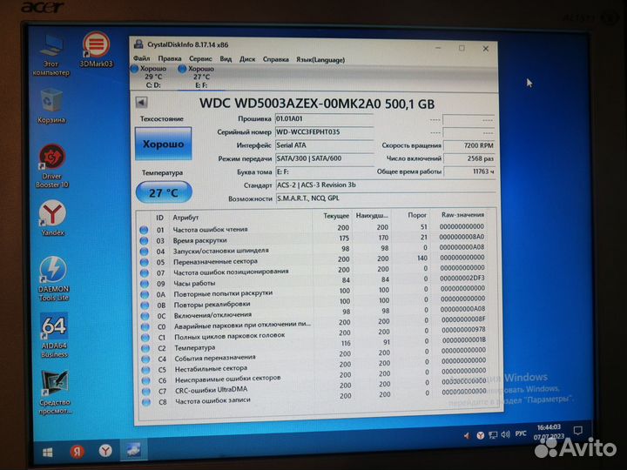627x470 pixels.
Task: Click the total hours 11763 ч value
Action: (x=469, y=171)
